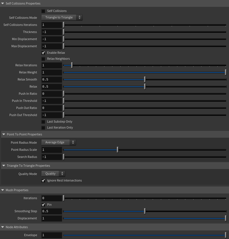Click the Self Collisions Iterations value field

click(x=52, y=25)
